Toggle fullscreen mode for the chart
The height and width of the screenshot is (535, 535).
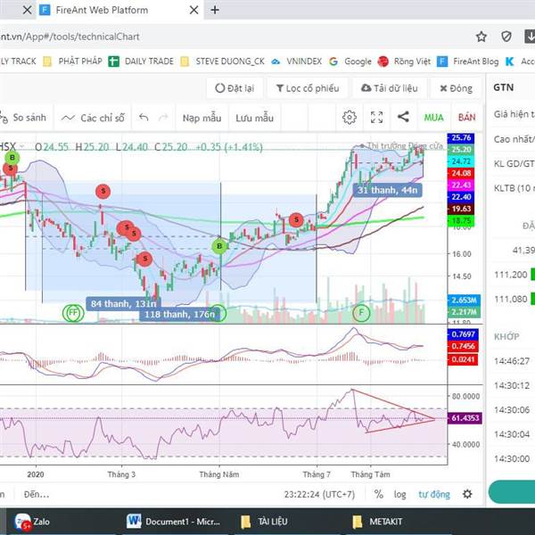(376, 118)
